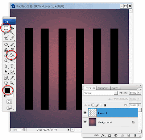Toggle lock position on the layer
The image size is (145, 140).
click(101, 105)
